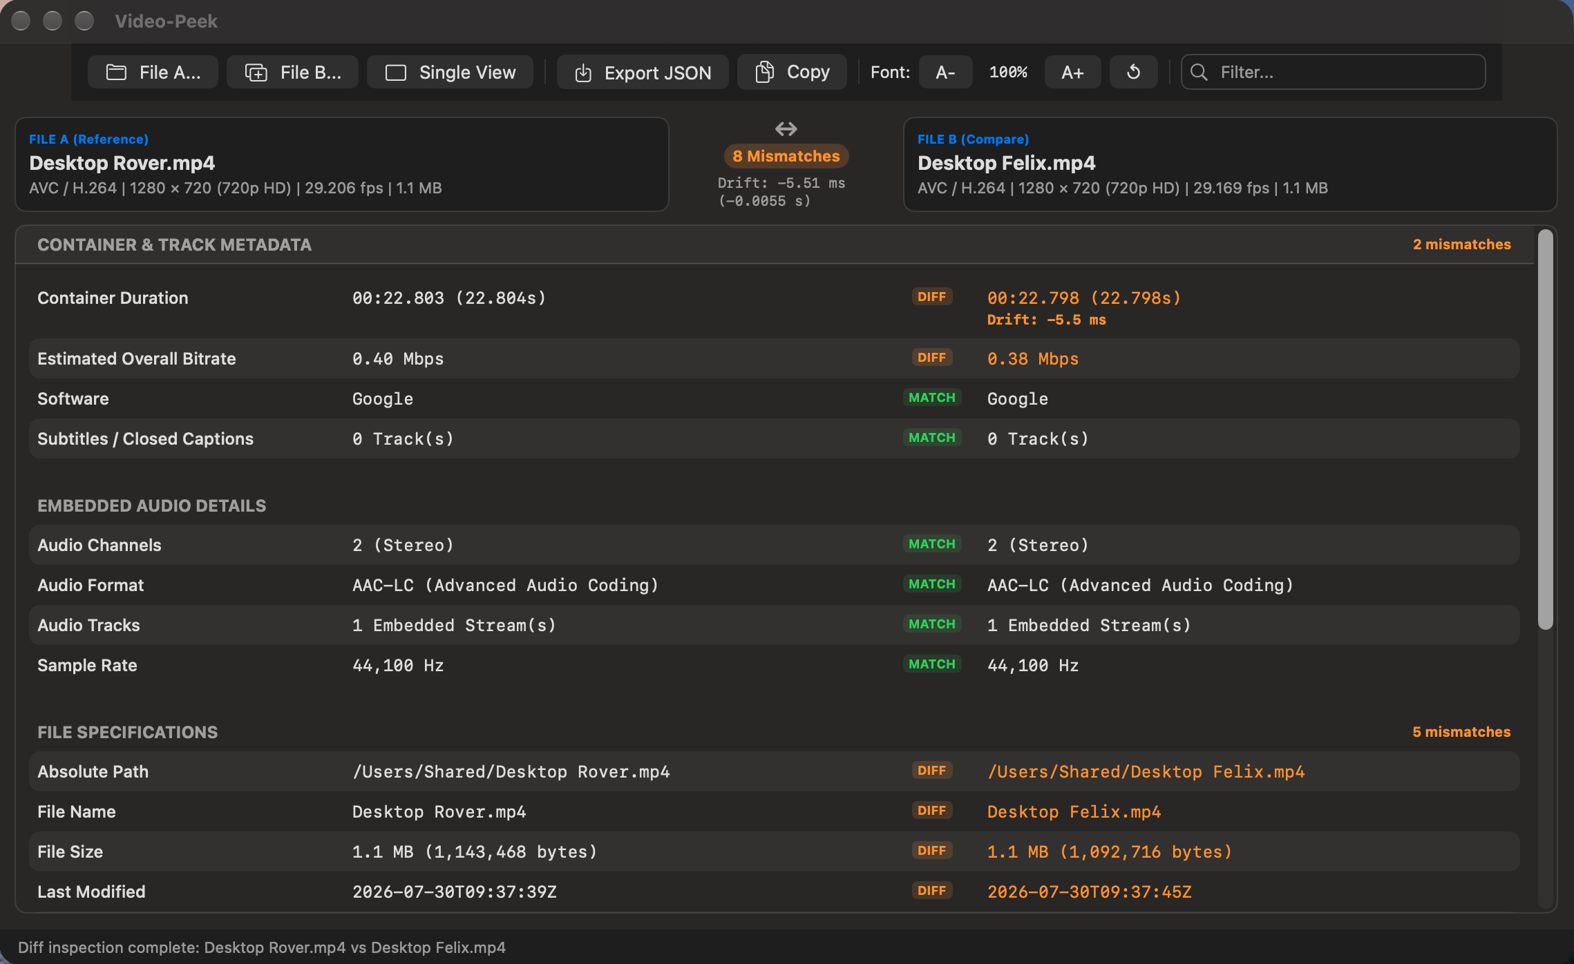
Task: Click DIFF badge for Container Duration
Action: tap(931, 297)
